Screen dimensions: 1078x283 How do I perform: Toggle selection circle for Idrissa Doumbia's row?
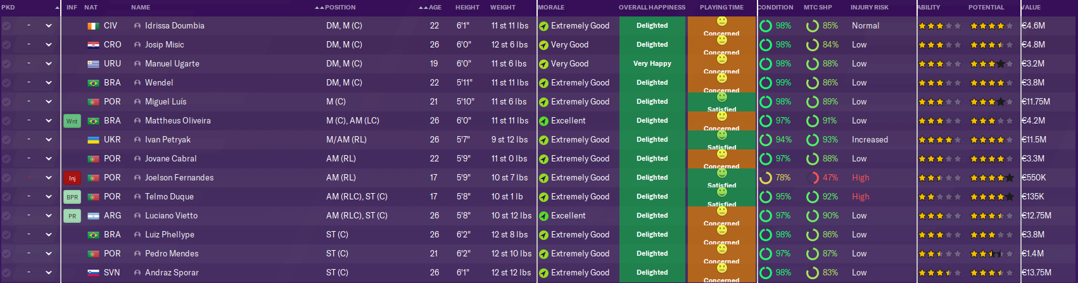[6, 26]
